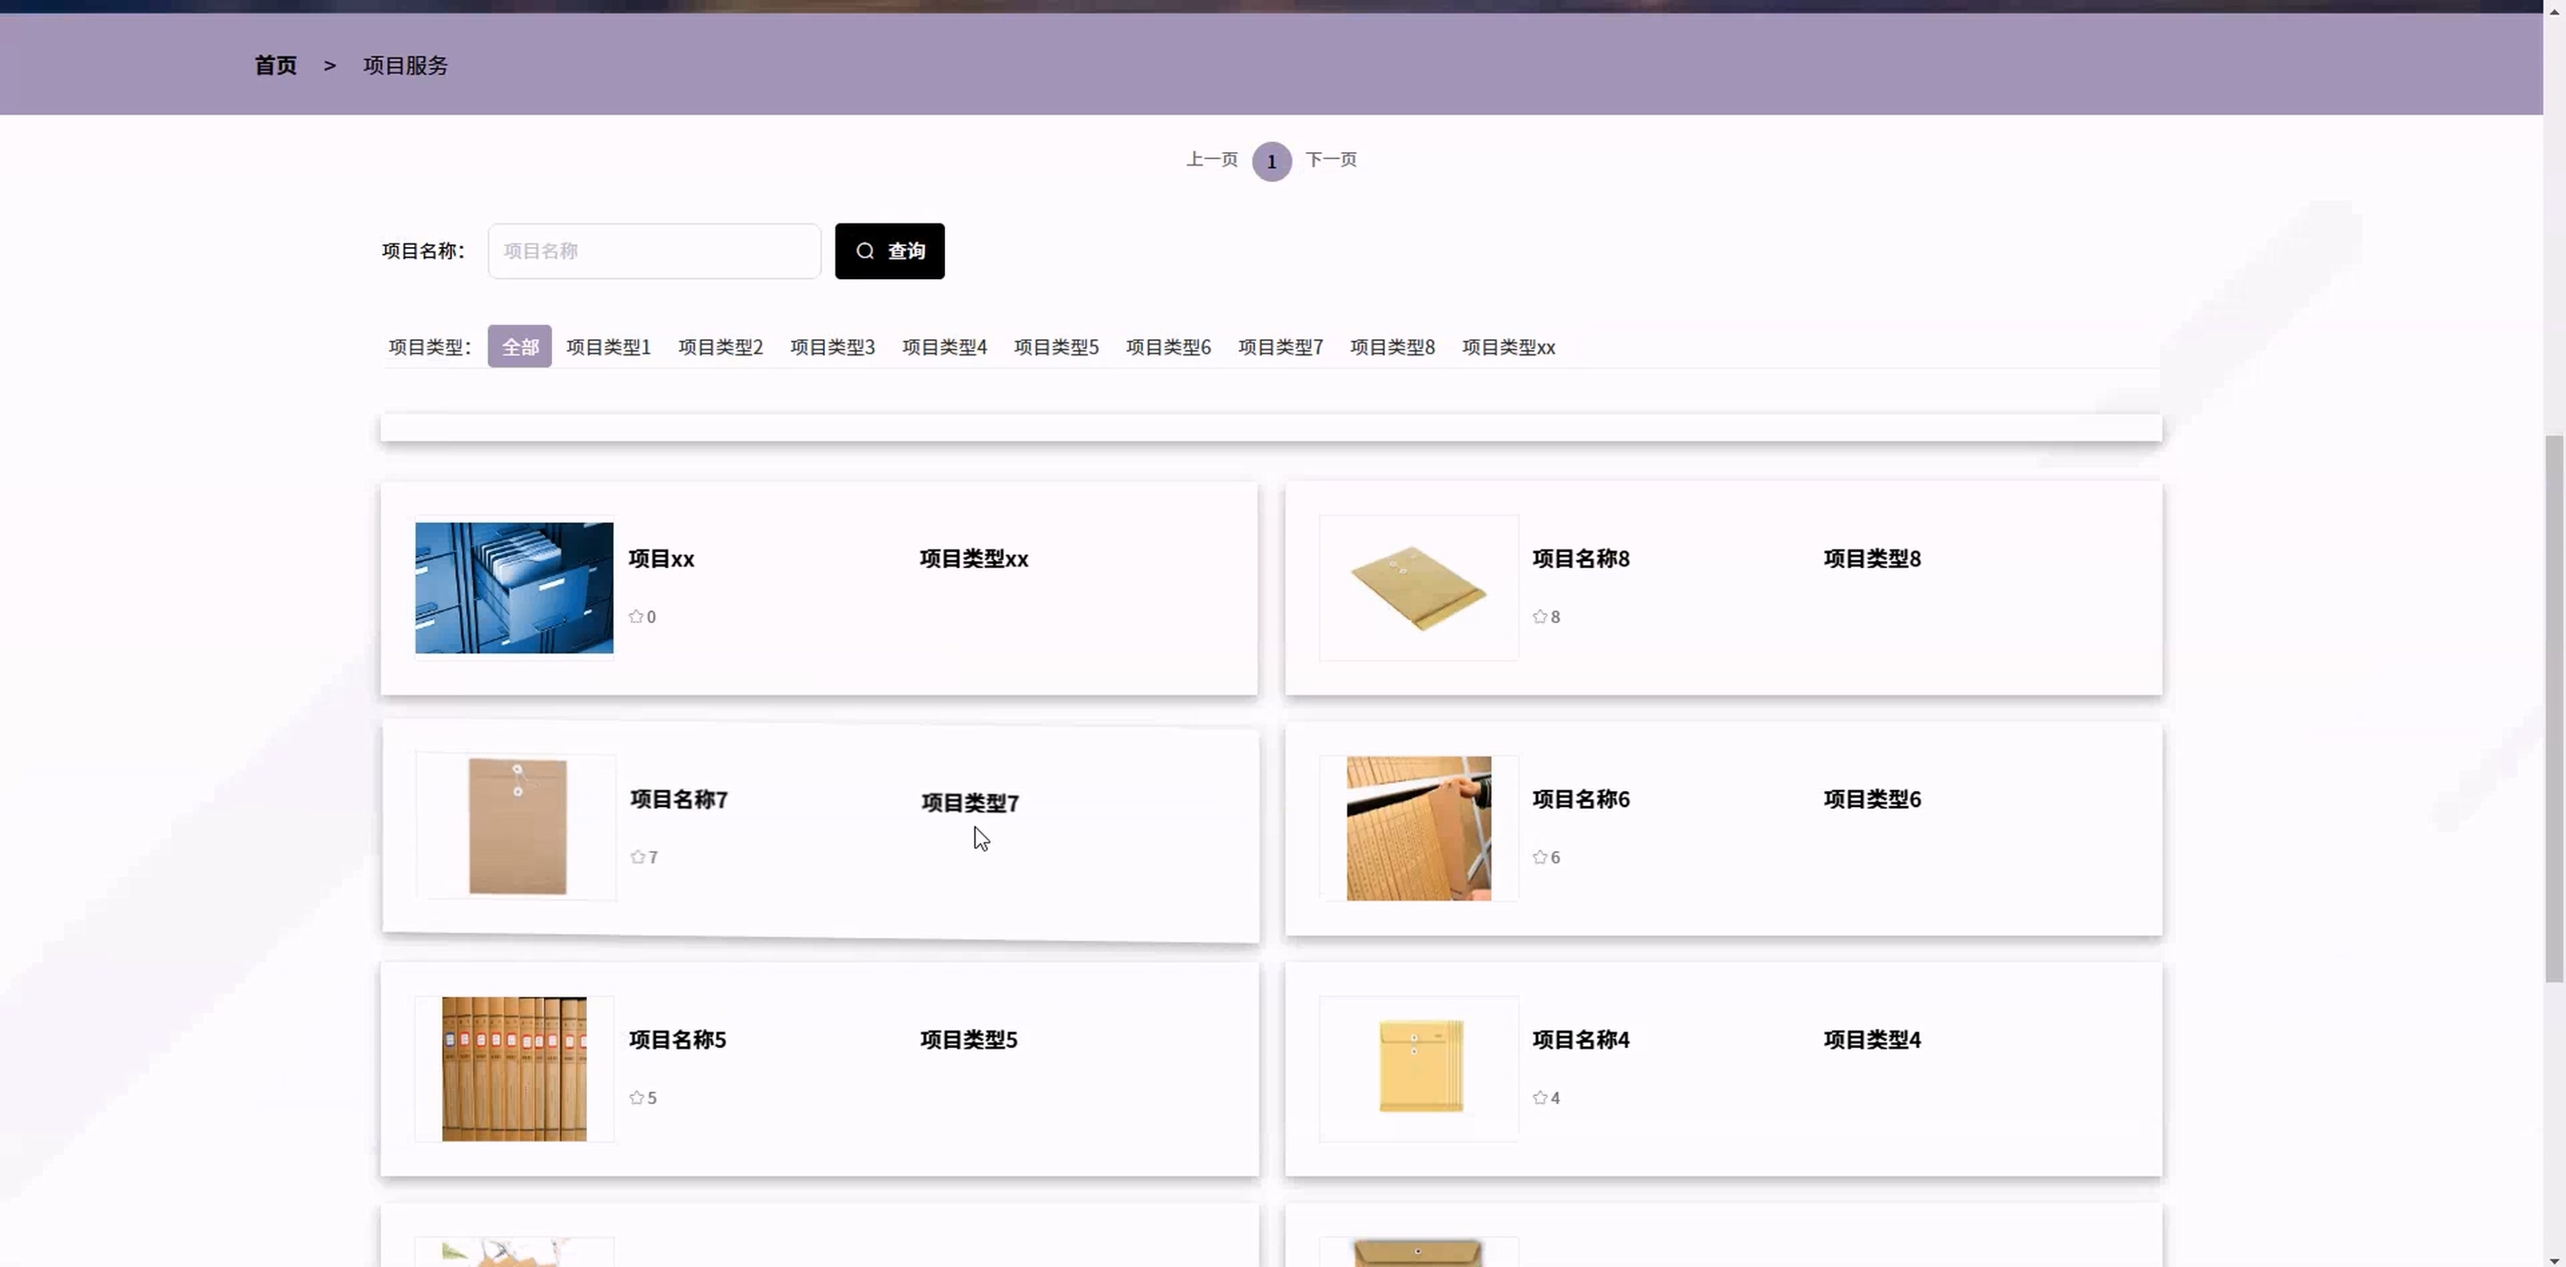The height and width of the screenshot is (1267, 2566).
Task: Open the blue filing cabinet thumbnail
Action: [514, 588]
